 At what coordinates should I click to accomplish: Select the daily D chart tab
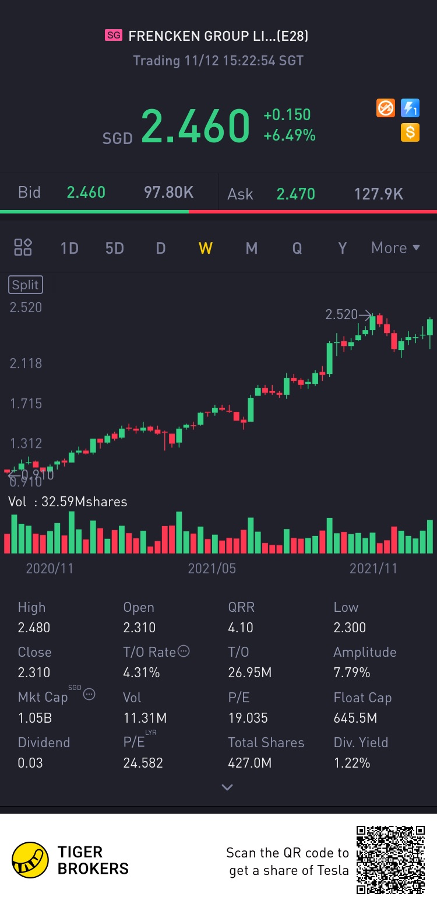(161, 248)
